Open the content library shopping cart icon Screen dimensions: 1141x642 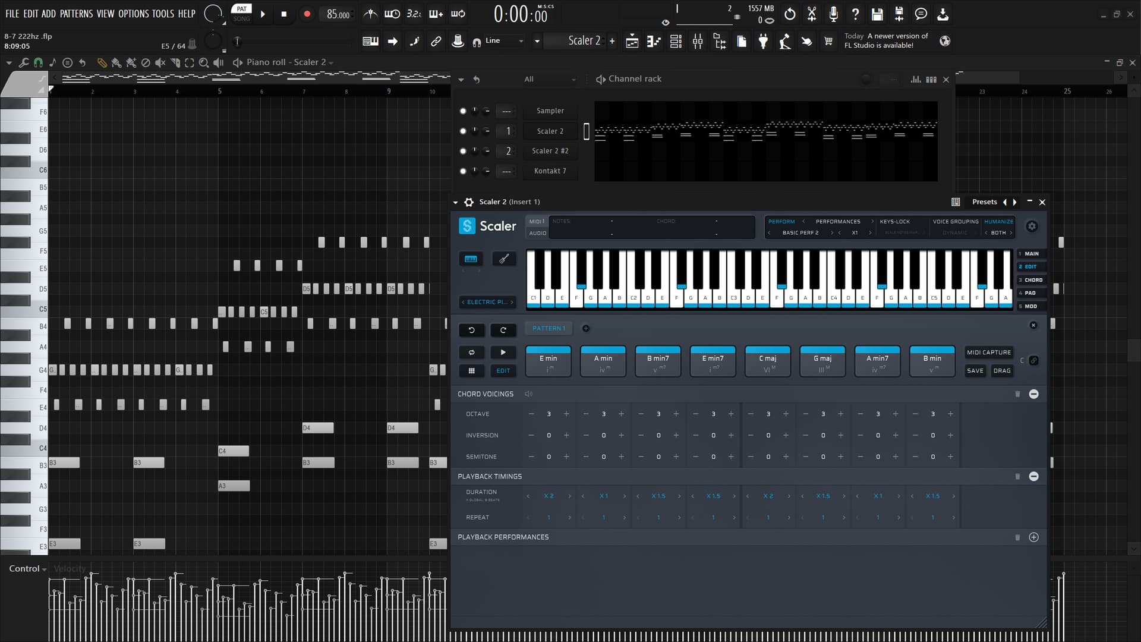(x=828, y=41)
